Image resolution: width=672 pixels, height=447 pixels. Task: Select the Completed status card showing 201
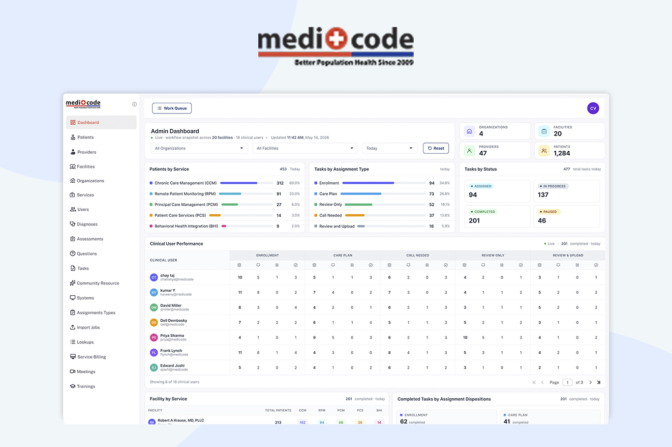[497, 216]
